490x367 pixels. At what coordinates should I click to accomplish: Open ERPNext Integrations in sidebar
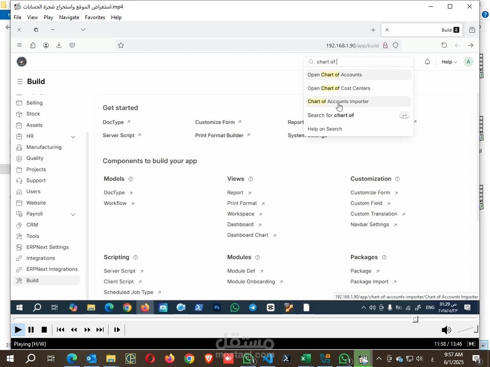(x=52, y=269)
